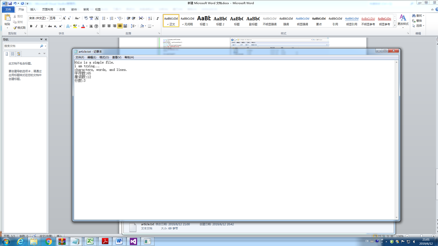Click the Change Styles (更改样式) icon
The height and width of the screenshot is (246, 438).
403,20
